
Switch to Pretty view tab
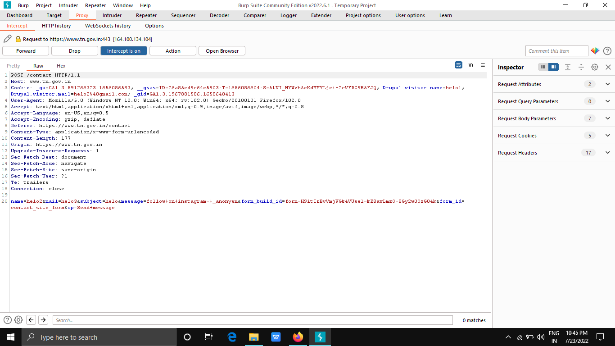[x=14, y=66]
